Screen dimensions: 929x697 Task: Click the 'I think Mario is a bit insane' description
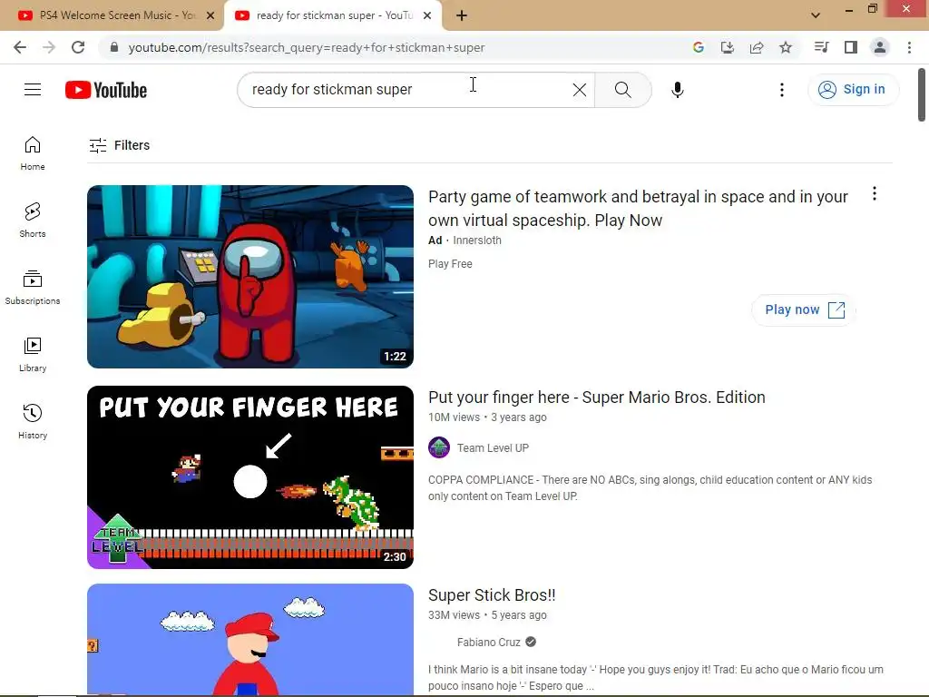click(x=656, y=677)
